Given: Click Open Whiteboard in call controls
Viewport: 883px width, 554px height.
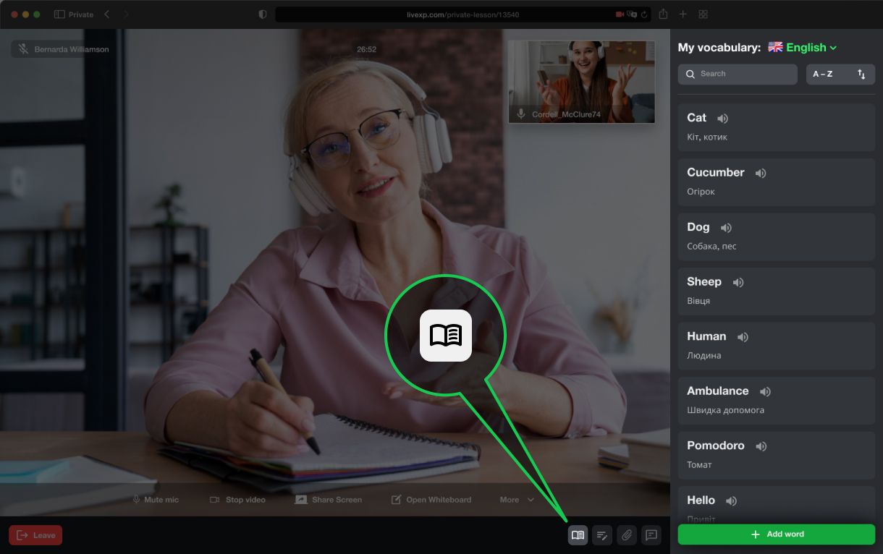Looking at the screenshot, I should coord(431,500).
